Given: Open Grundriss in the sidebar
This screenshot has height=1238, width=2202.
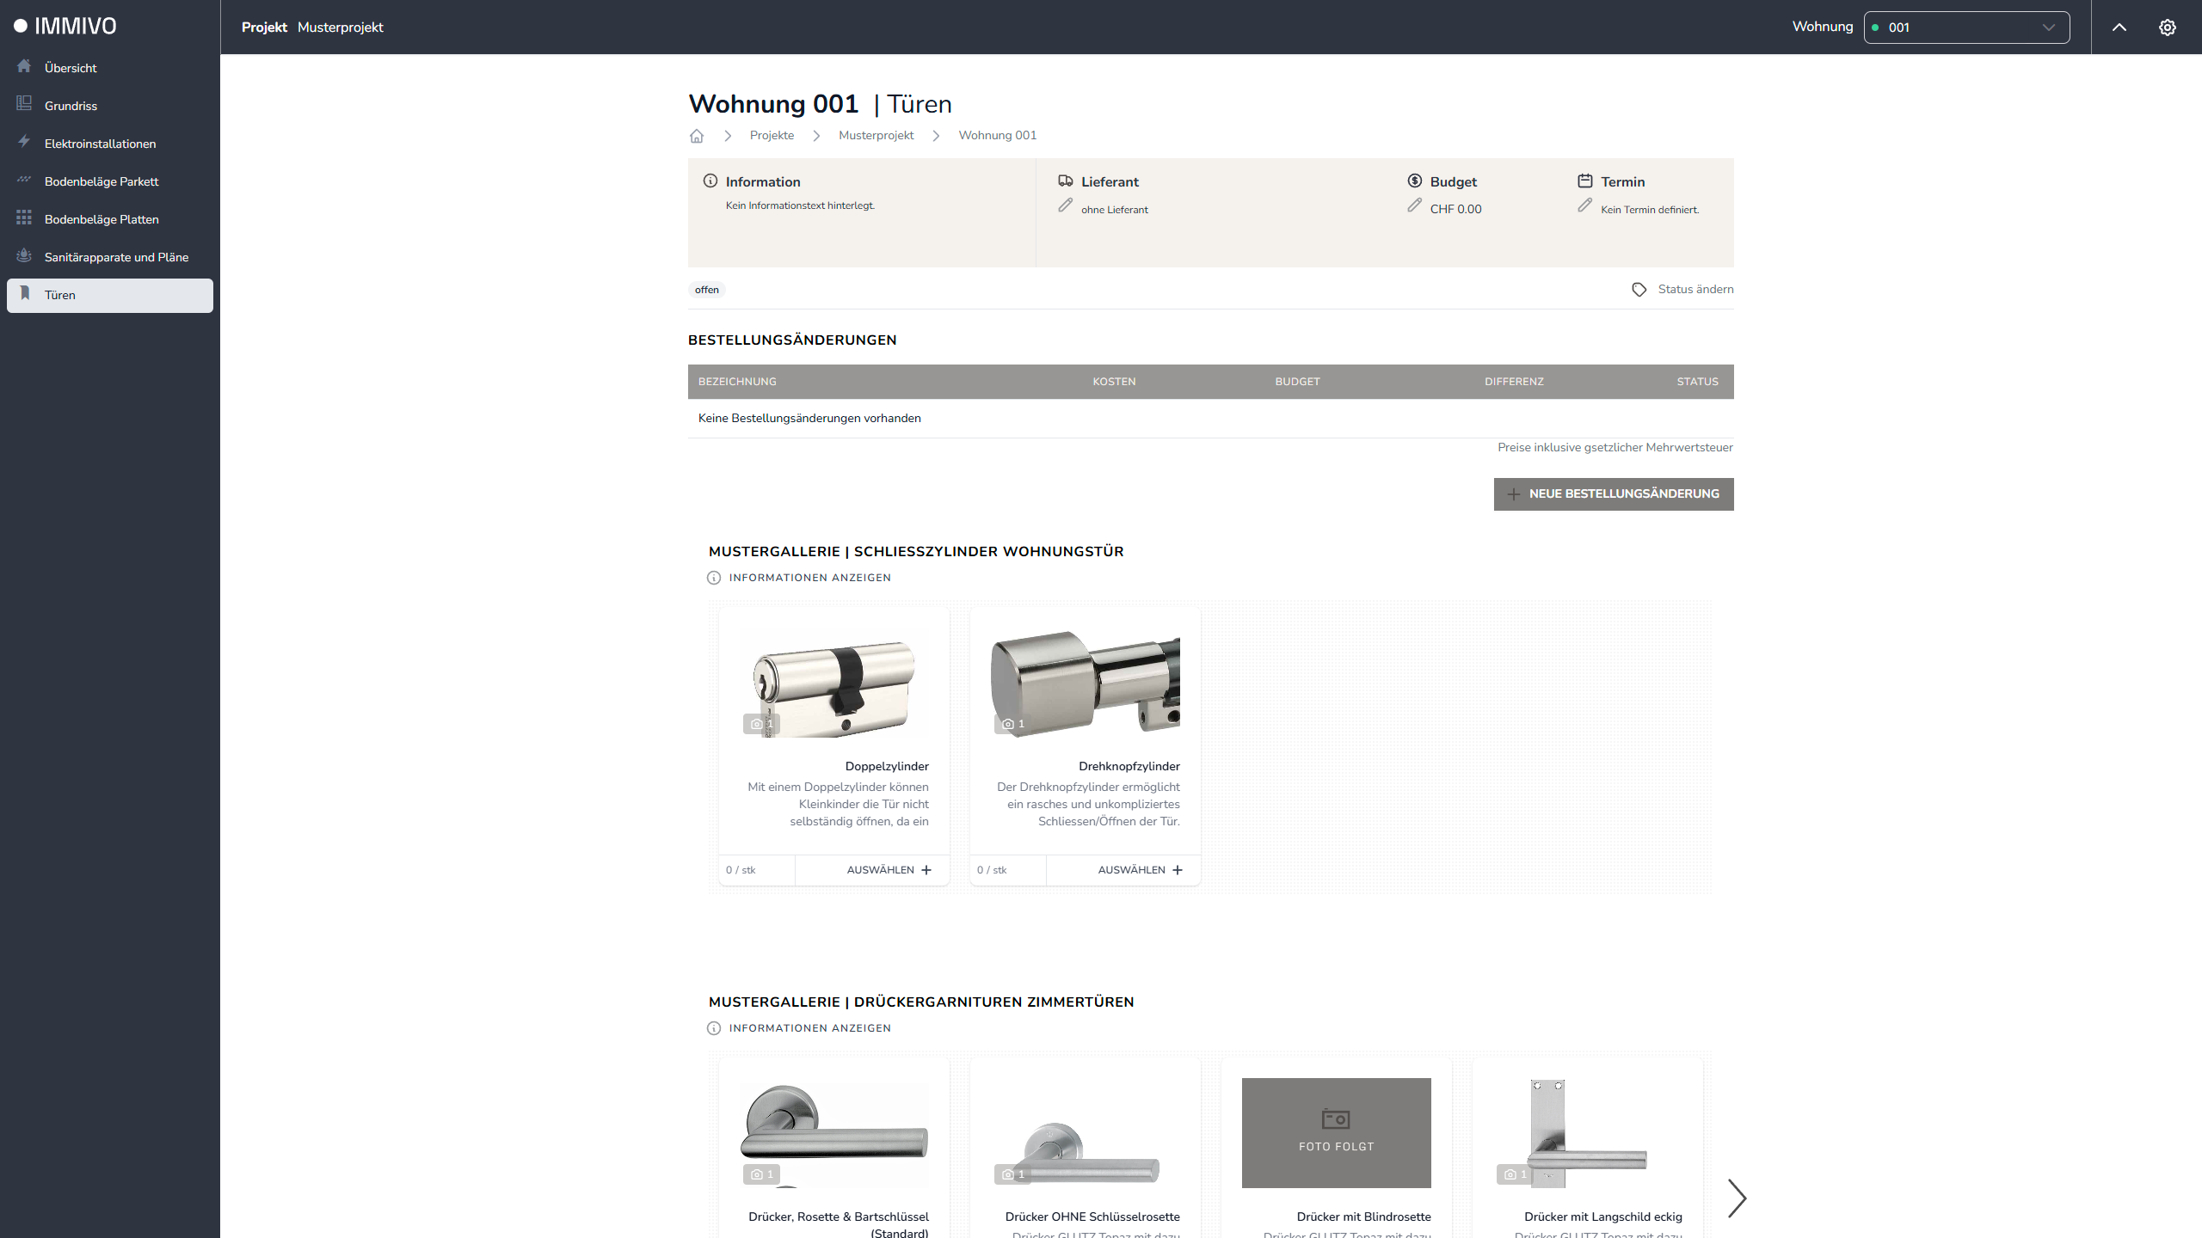Looking at the screenshot, I should 71,106.
